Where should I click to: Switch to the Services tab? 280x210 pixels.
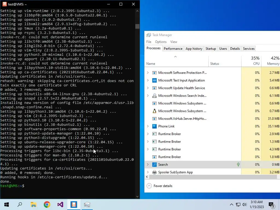coord(249,49)
